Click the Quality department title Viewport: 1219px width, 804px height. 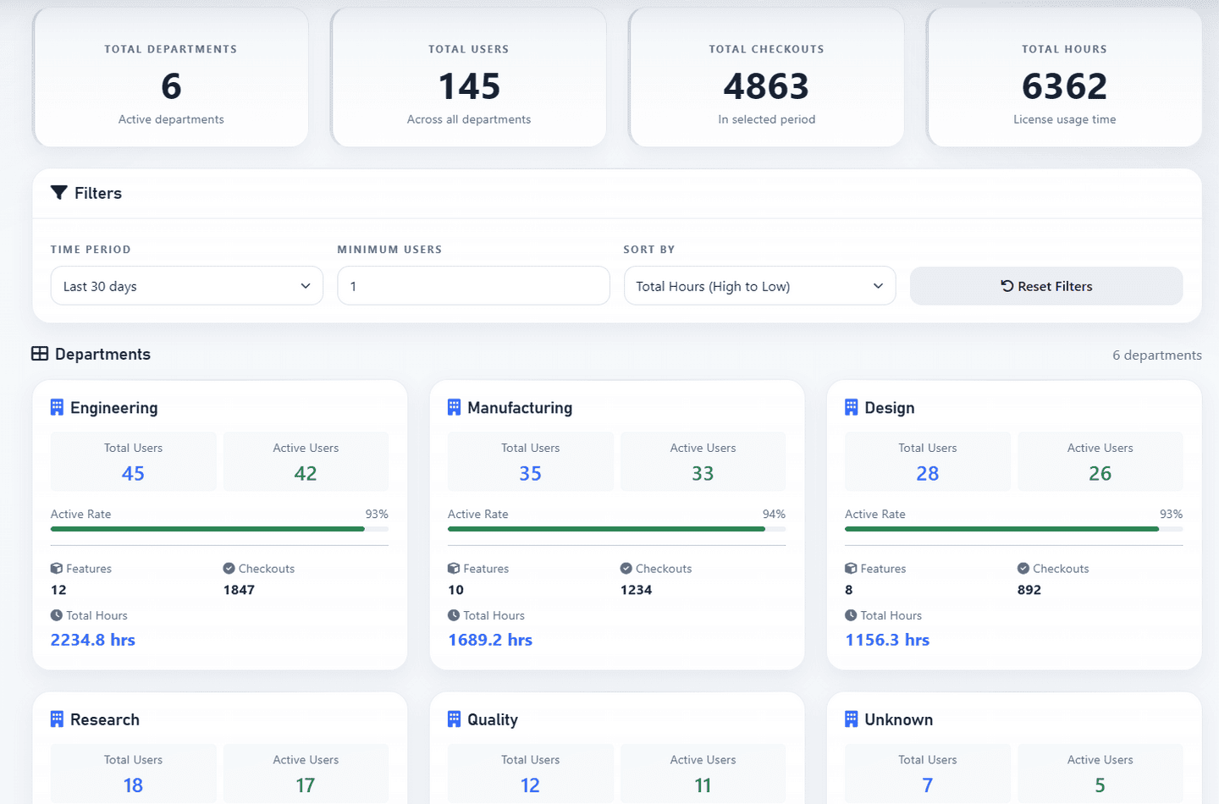(x=493, y=719)
